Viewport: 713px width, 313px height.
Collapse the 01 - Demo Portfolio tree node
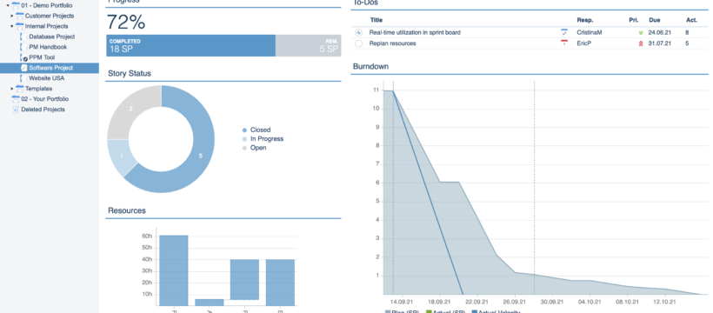tap(8, 5)
